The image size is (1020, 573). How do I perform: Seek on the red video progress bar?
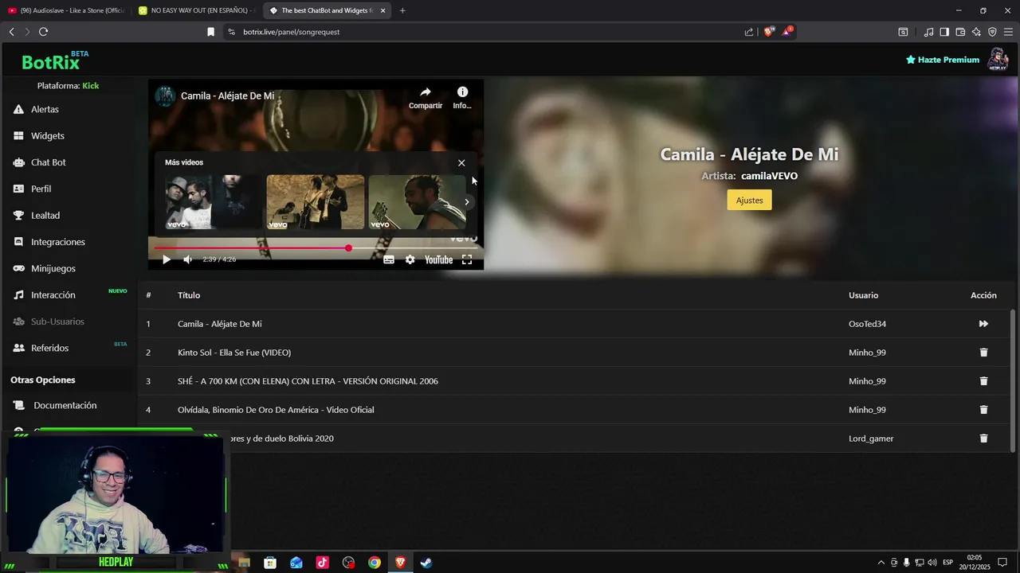[x=316, y=248]
